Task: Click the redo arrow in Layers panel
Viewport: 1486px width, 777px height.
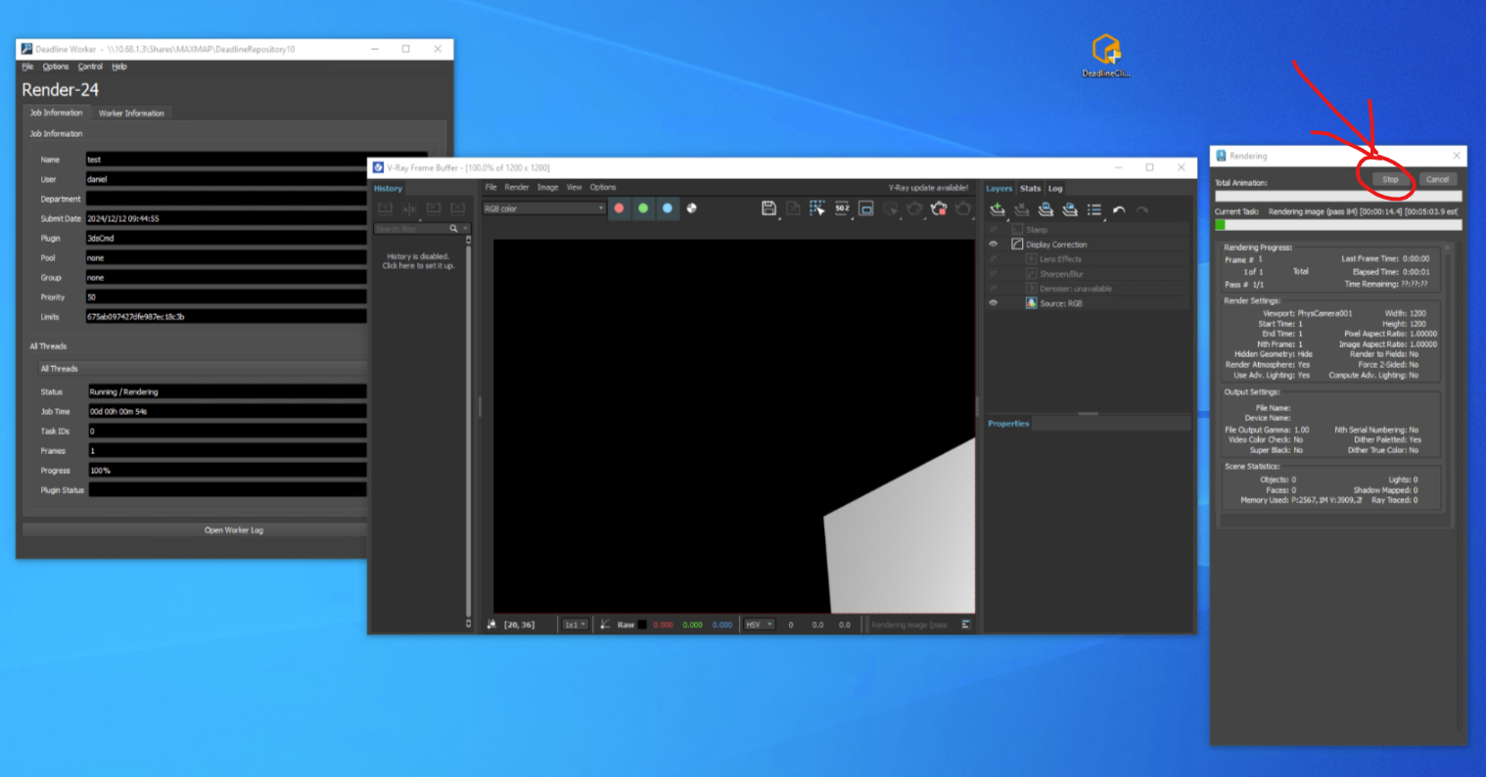Action: 1142,209
